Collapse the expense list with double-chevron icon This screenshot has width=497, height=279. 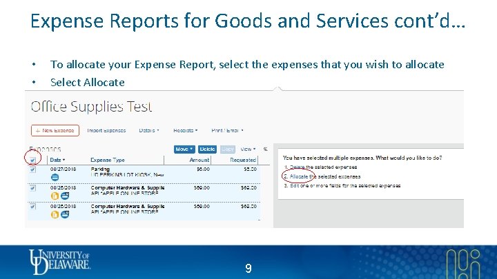[265, 149]
